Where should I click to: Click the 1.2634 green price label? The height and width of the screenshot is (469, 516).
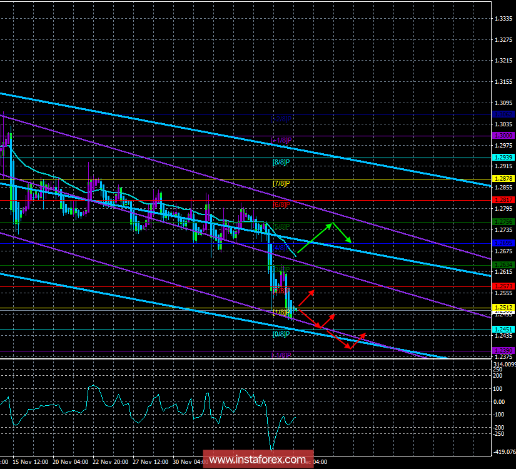(x=503, y=265)
